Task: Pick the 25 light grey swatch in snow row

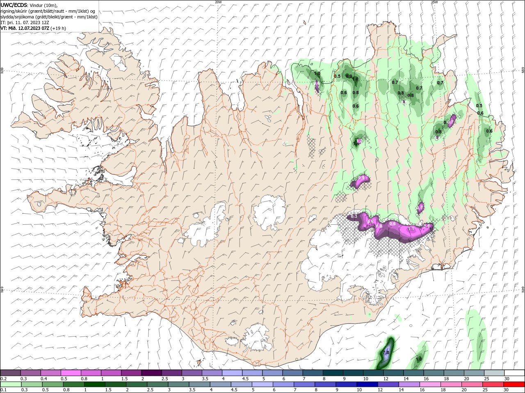Action: [494, 373]
